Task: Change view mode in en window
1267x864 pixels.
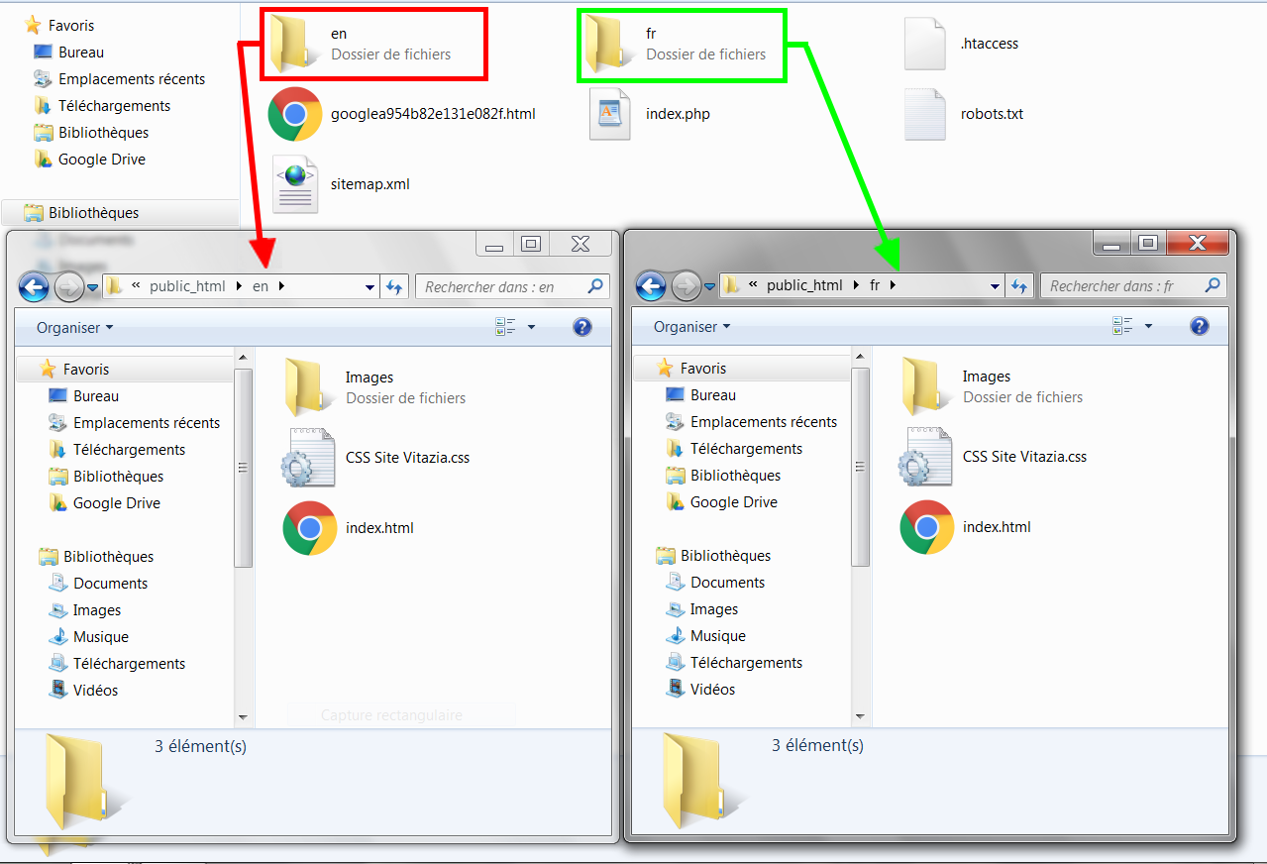Action: coord(505,327)
